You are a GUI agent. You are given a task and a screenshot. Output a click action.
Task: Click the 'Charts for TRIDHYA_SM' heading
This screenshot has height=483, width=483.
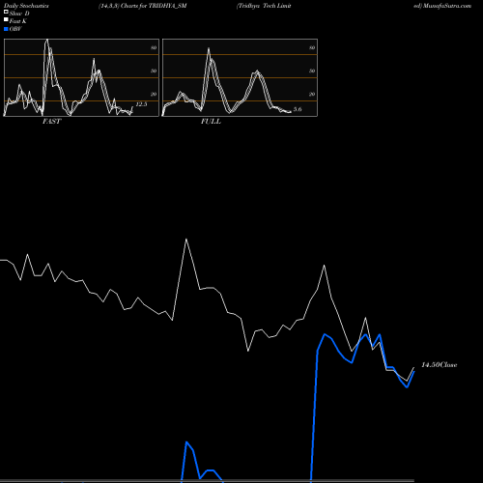point(154,6)
